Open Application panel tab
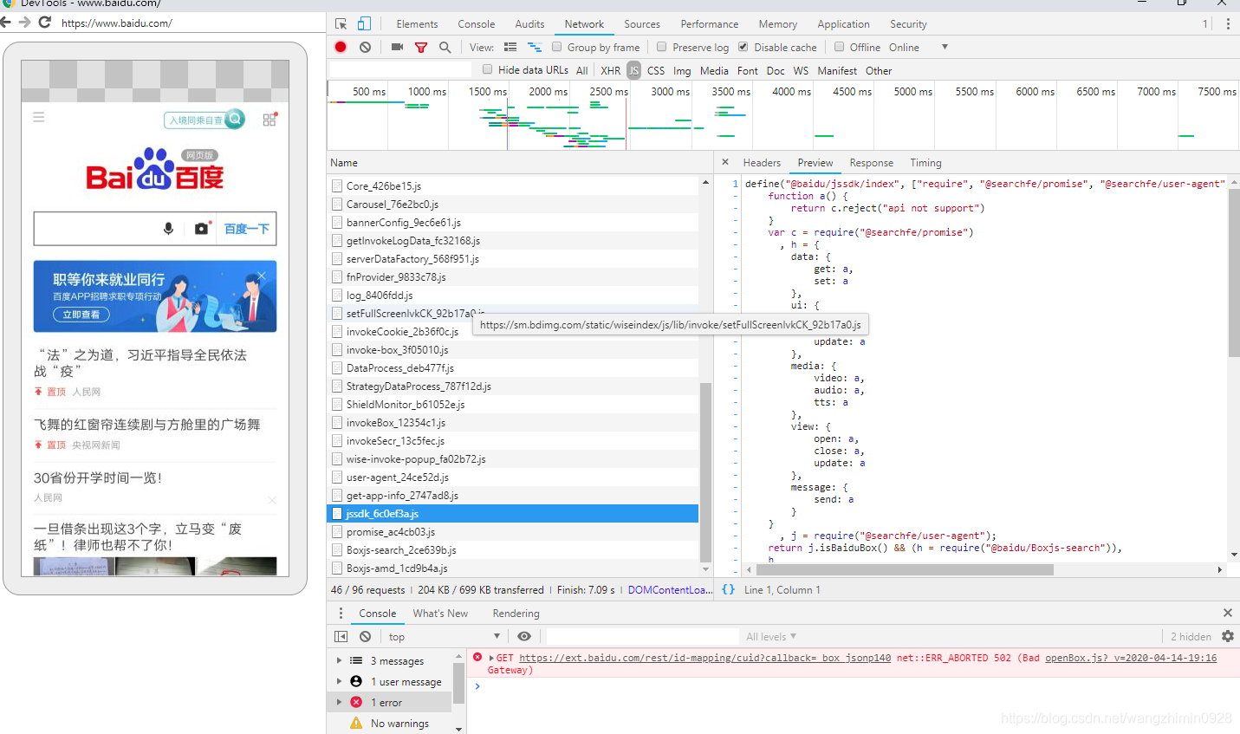Viewport: 1240px width, 734px height. pos(843,24)
